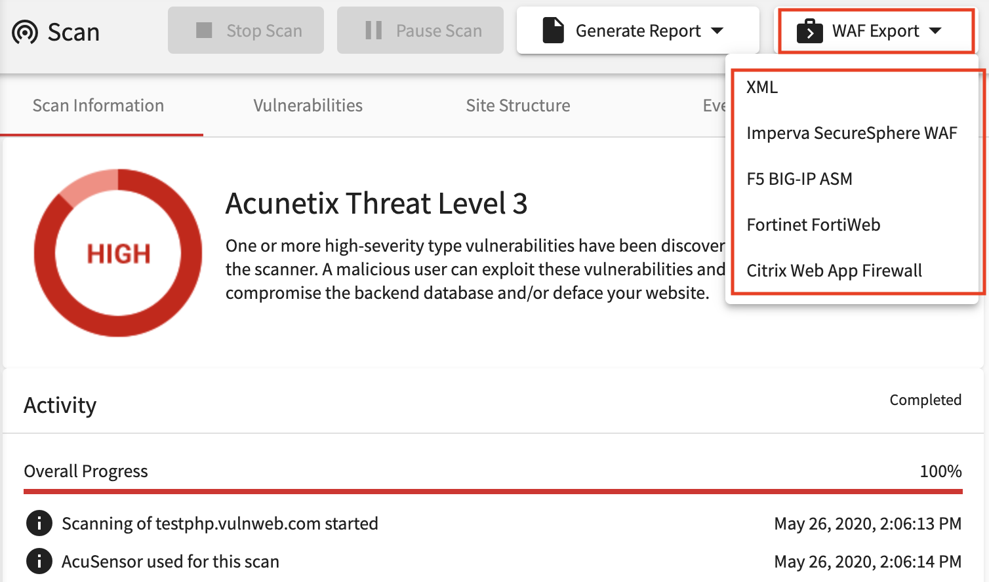The width and height of the screenshot is (989, 582).
Task: Click the Completed status text
Action: (x=925, y=400)
